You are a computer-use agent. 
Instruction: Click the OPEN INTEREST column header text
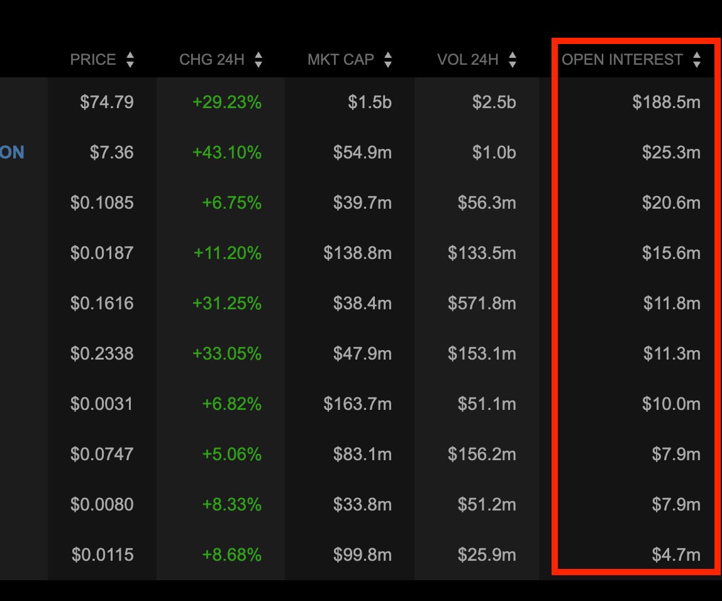[x=622, y=60]
